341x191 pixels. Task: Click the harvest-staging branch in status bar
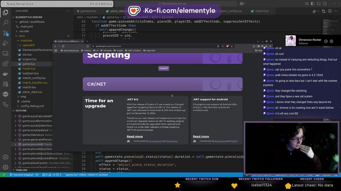point(22,175)
